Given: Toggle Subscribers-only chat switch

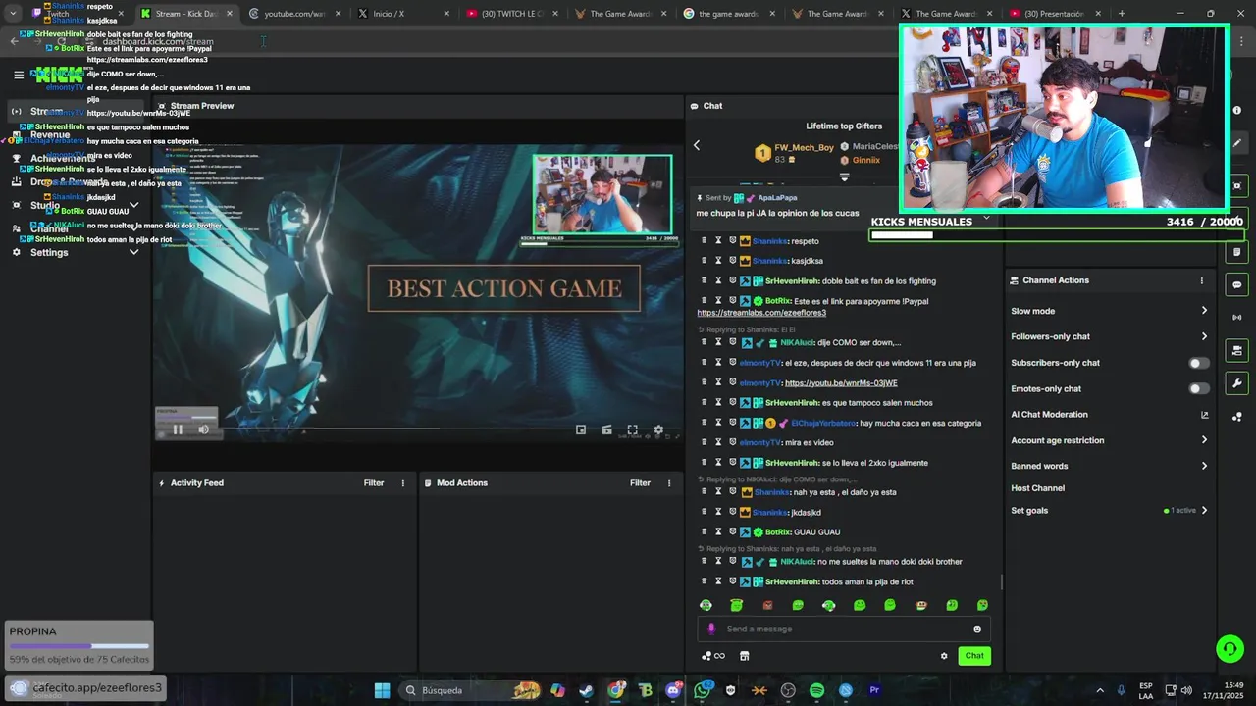Looking at the screenshot, I should pyautogui.click(x=1199, y=363).
